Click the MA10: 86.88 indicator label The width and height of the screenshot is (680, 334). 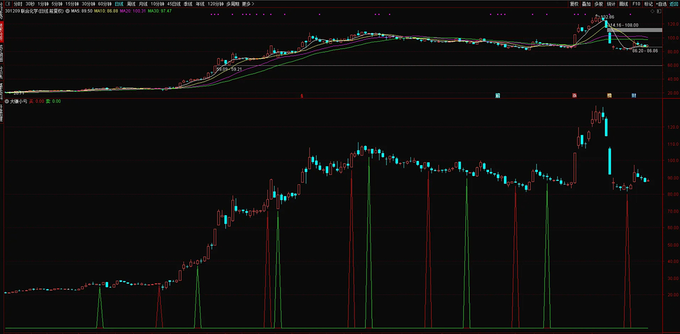(x=106, y=11)
